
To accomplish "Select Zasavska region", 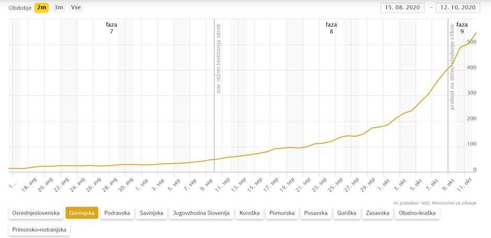I will click(379, 213).
